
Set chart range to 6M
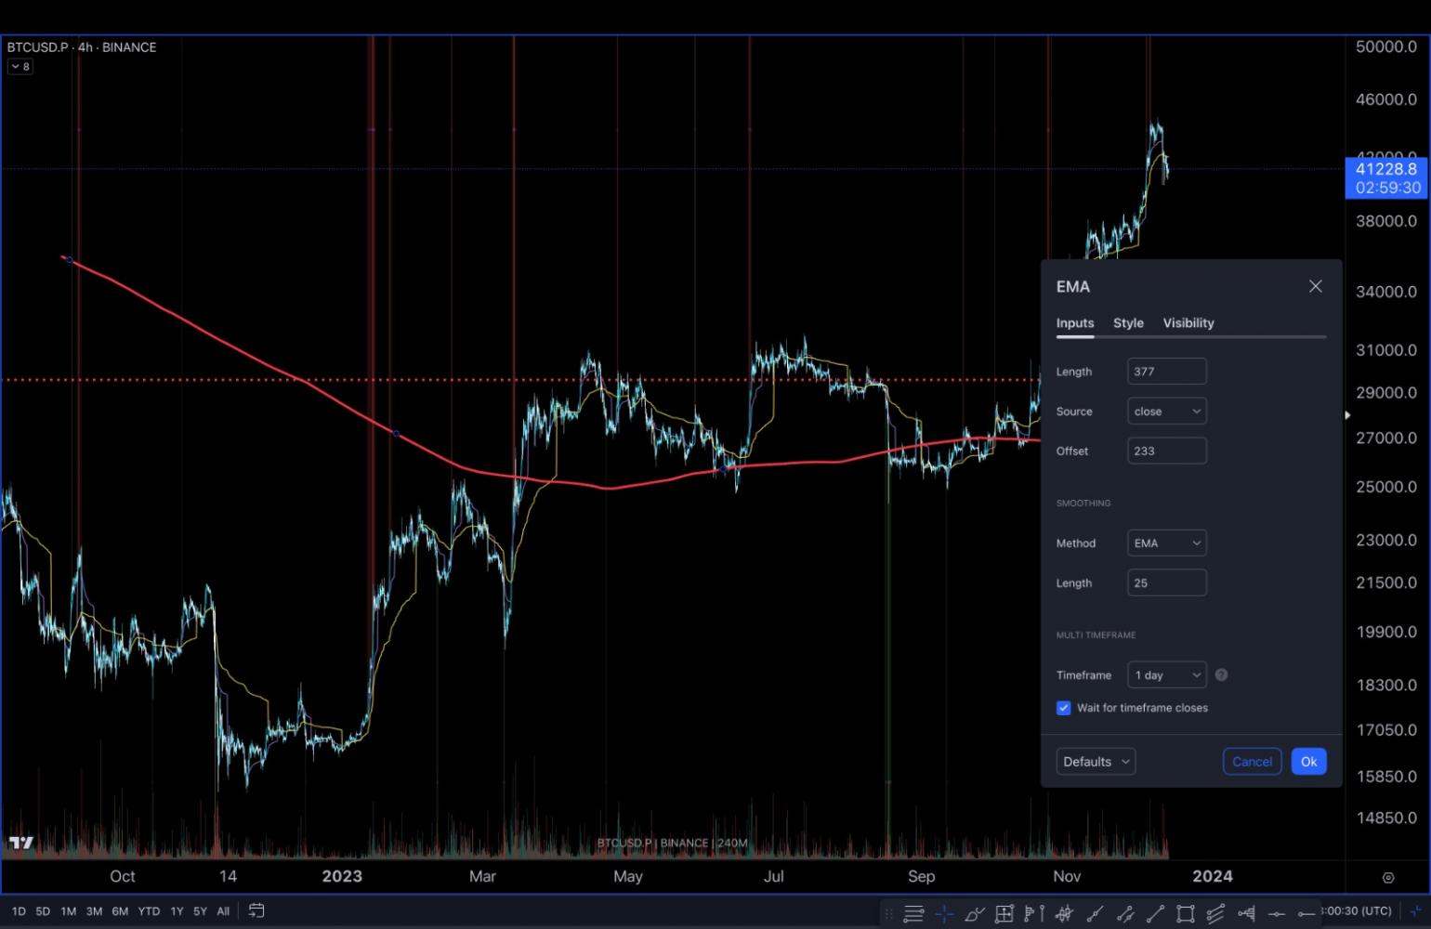[120, 911]
